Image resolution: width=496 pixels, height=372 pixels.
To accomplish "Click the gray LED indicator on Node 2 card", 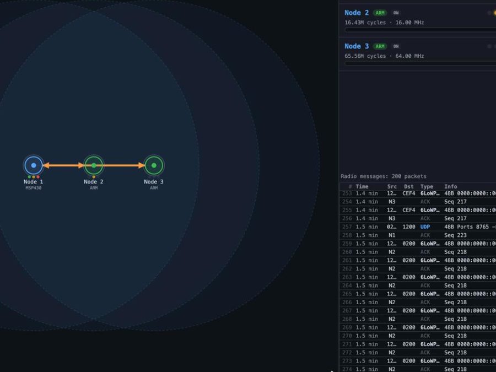I will click(489, 13).
